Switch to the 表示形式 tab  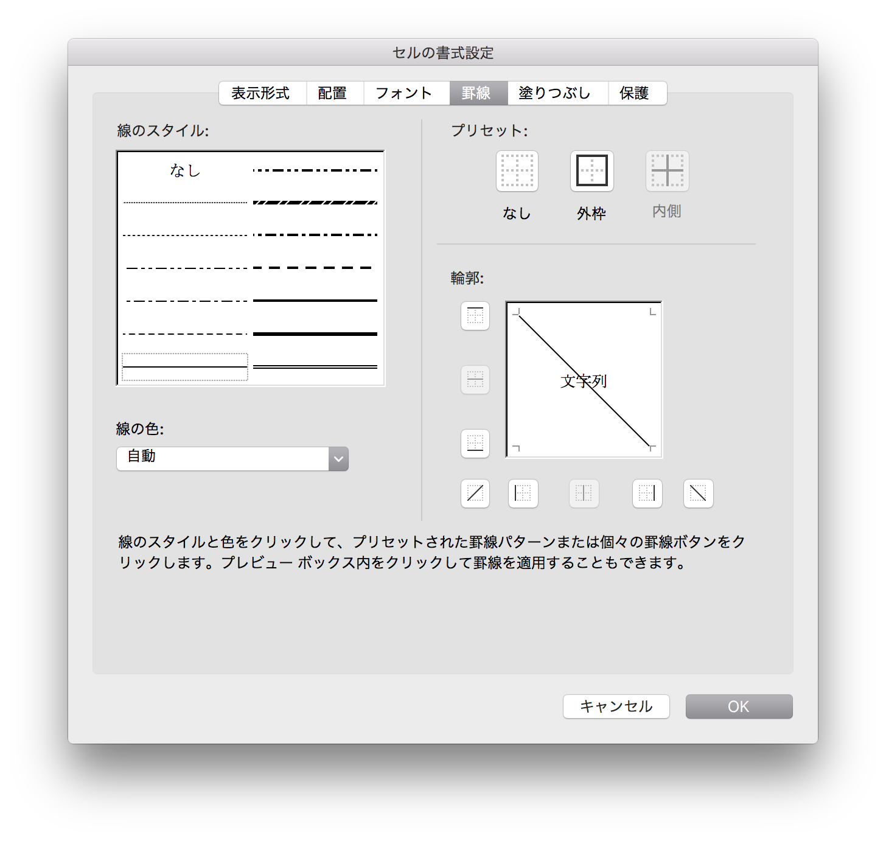point(262,93)
